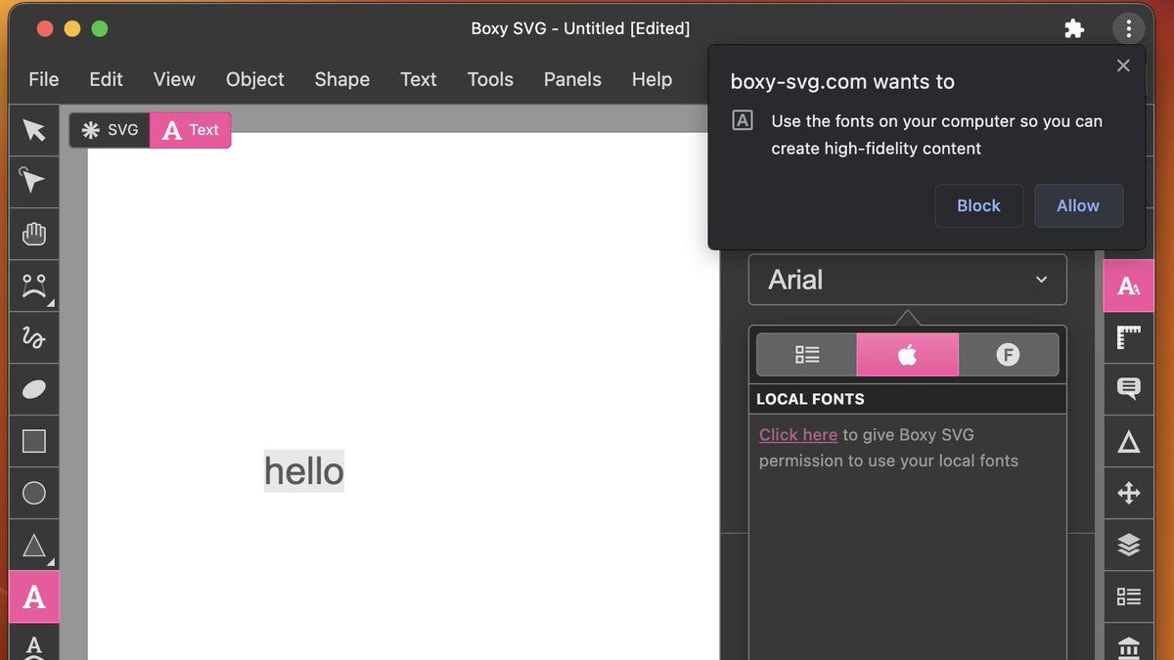Click the yellow minimize window button
This screenshot has height=660, width=1174.
coord(72,28)
